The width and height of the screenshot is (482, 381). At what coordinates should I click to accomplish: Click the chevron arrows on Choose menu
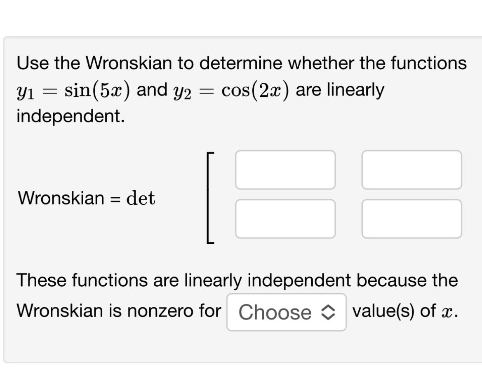pos(329,312)
